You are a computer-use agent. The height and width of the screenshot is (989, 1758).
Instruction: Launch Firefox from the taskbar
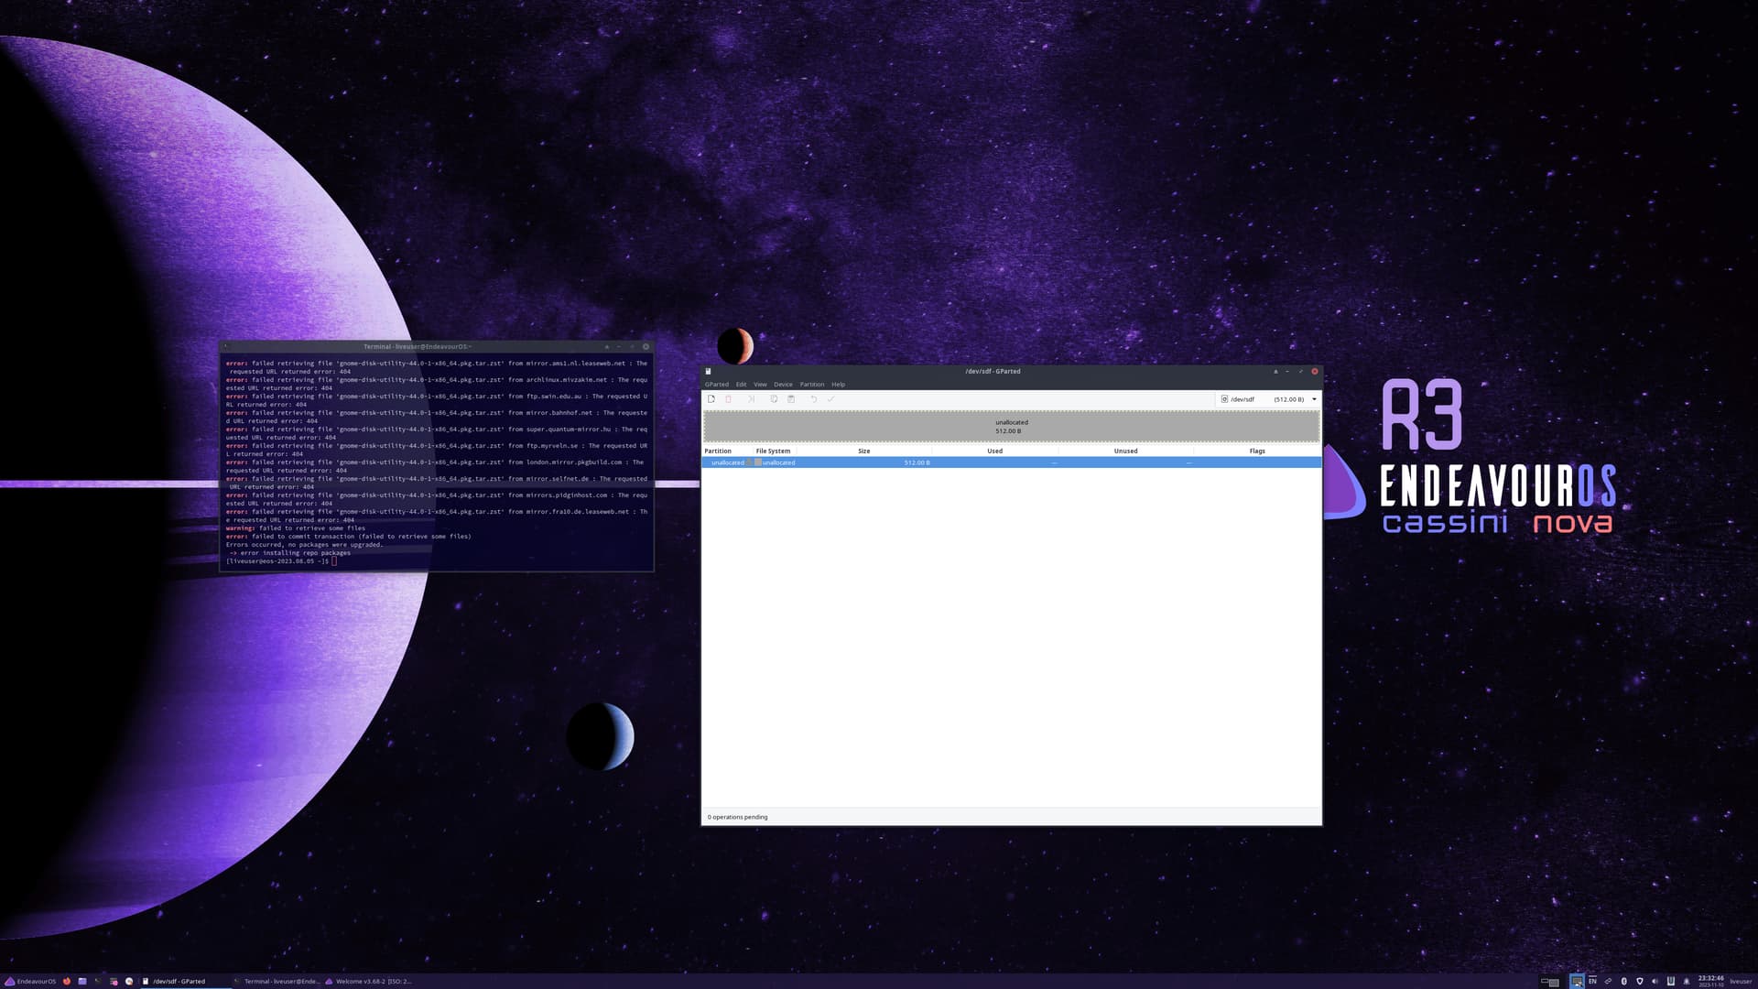coord(67,981)
